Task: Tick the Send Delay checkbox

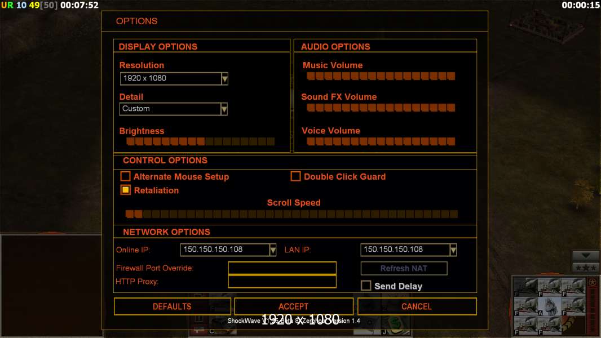Action: click(x=366, y=286)
